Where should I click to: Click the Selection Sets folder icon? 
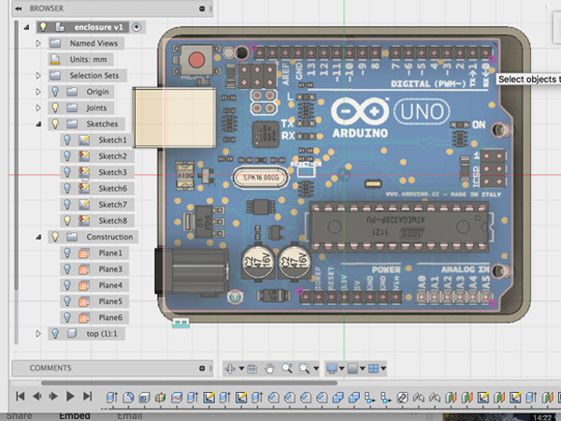pyautogui.click(x=55, y=76)
